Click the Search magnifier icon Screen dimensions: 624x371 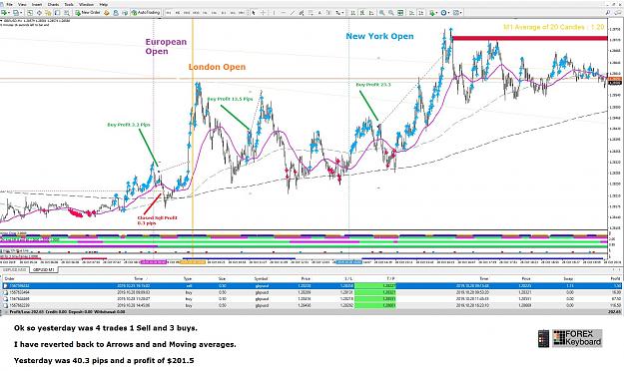point(608,13)
